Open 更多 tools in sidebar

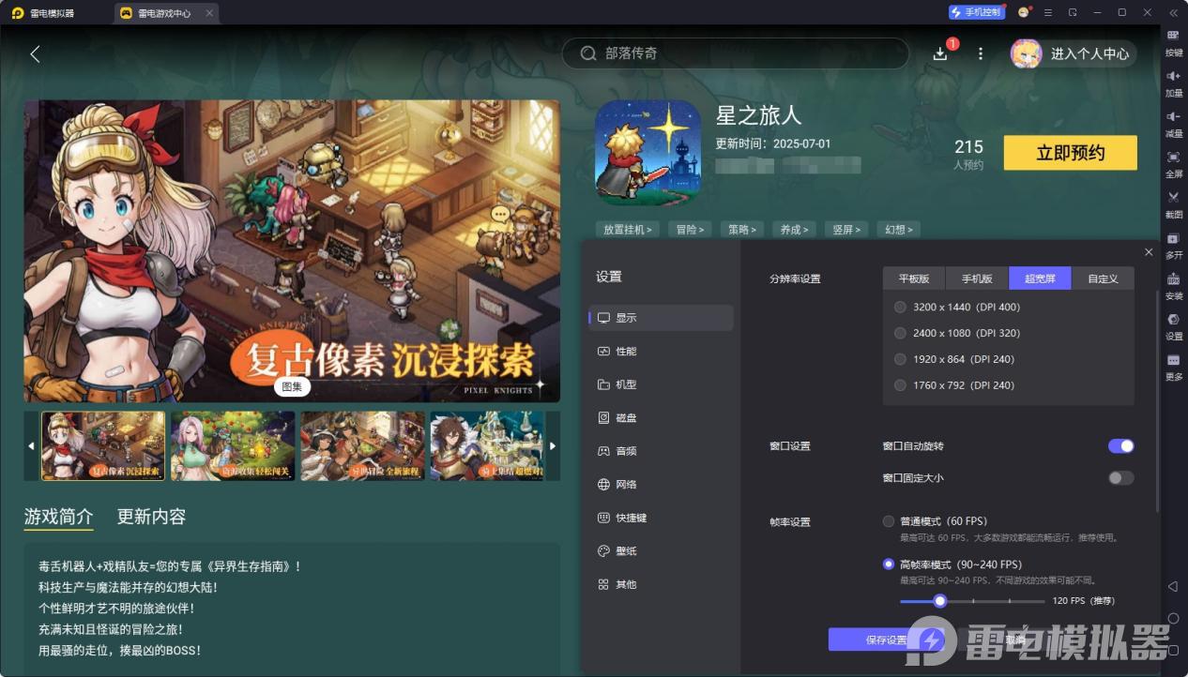point(1173,366)
